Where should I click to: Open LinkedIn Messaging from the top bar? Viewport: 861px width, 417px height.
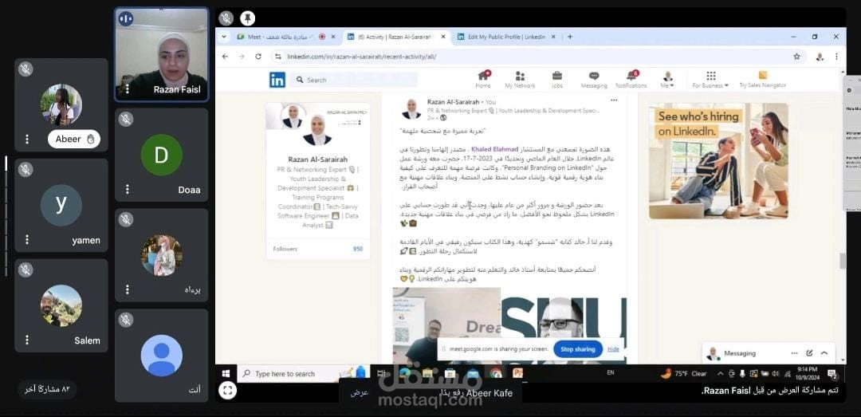[594, 80]
